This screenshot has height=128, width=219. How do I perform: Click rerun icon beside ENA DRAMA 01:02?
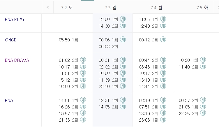[83, 60]
